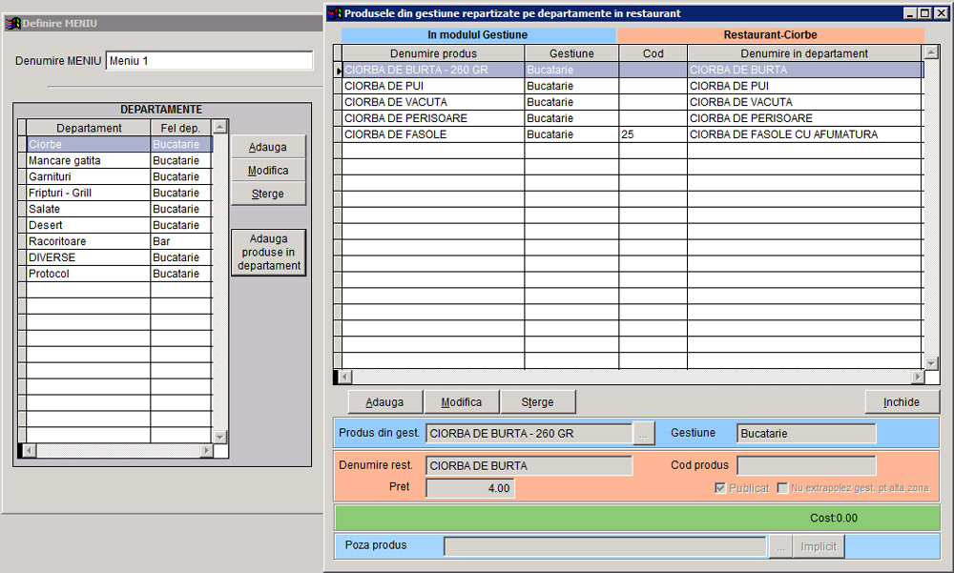
Task: Click Sterge button in DEPARTAMENTE panel
Action: point(268,194)
